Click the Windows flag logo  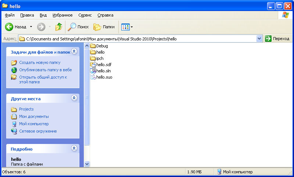pos(285,15)
